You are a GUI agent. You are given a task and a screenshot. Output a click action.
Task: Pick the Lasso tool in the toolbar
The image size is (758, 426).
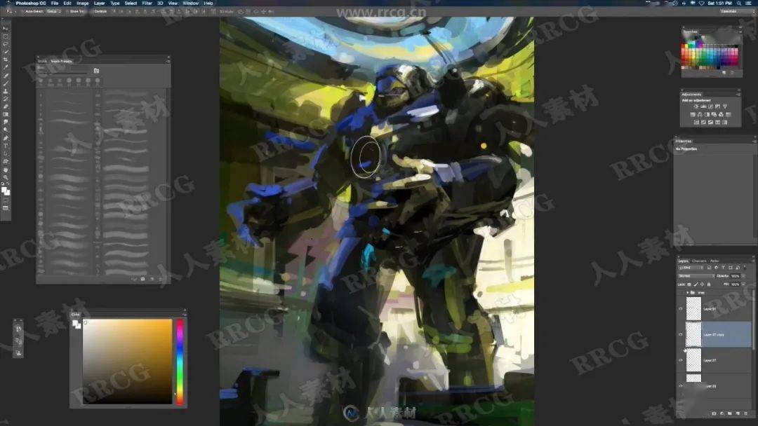[x=6, y=43]
